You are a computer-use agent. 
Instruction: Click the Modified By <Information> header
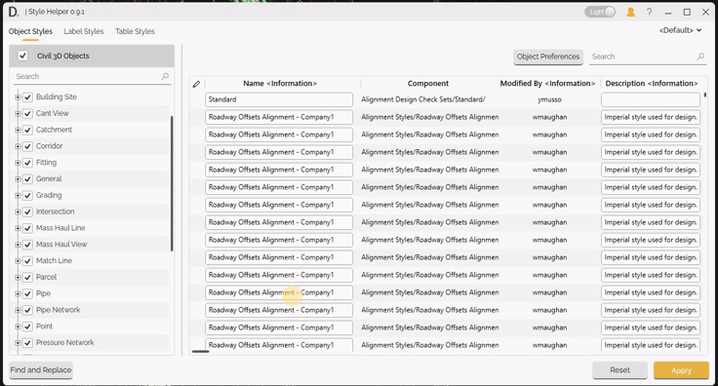tap(547, 83)
